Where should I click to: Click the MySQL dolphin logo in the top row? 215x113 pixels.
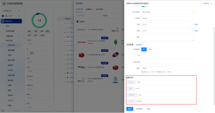[115, 30]
